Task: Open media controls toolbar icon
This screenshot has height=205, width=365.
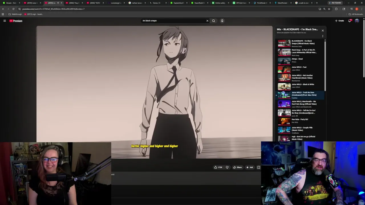Action: point(351,9)
